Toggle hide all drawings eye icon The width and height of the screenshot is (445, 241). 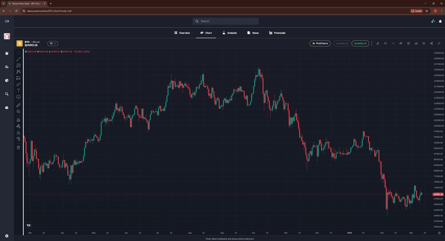pos(18,139)
